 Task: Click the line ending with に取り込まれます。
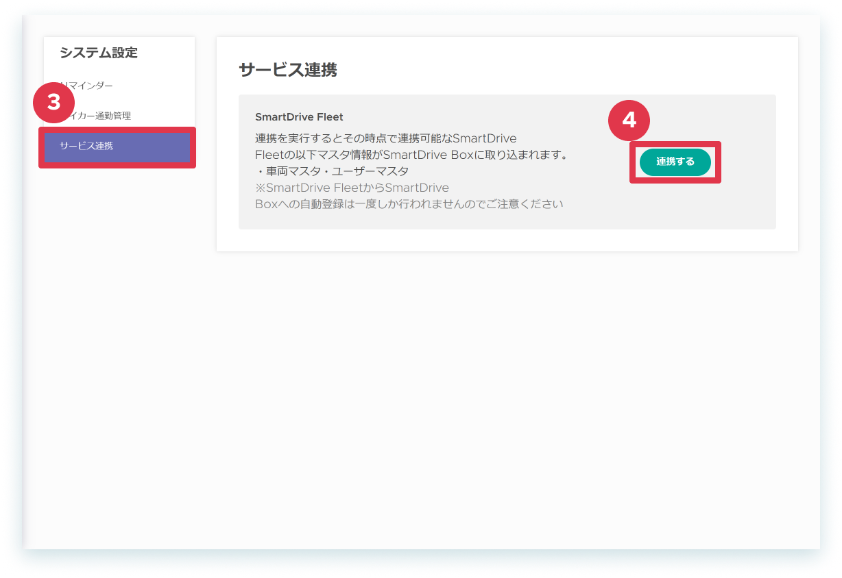[411, 155]
